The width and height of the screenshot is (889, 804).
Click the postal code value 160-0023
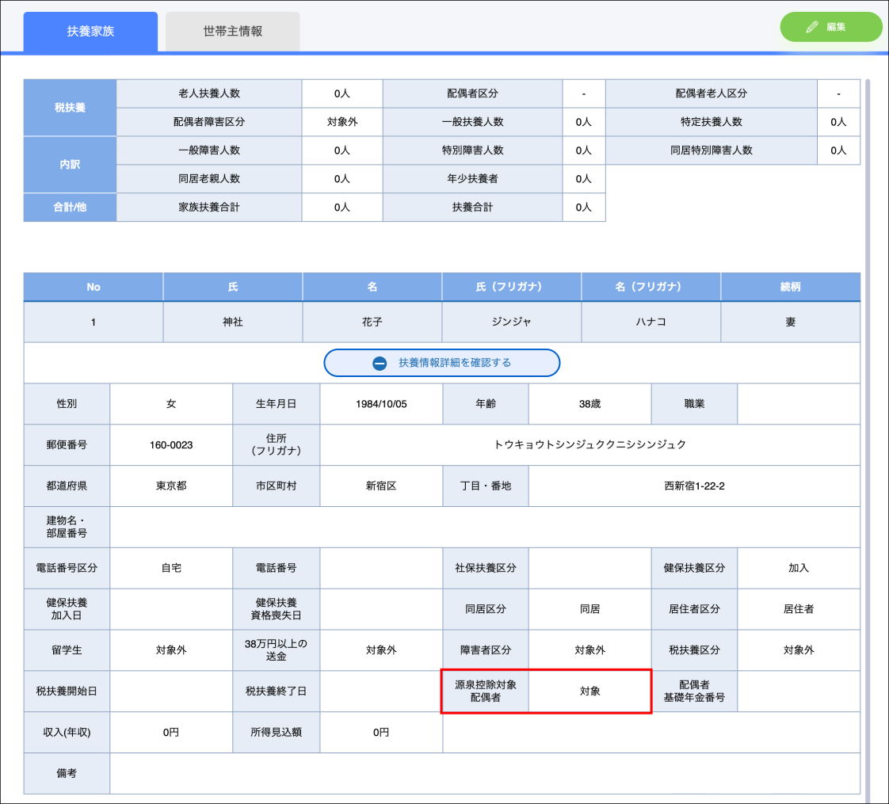[x=171, y=445]
